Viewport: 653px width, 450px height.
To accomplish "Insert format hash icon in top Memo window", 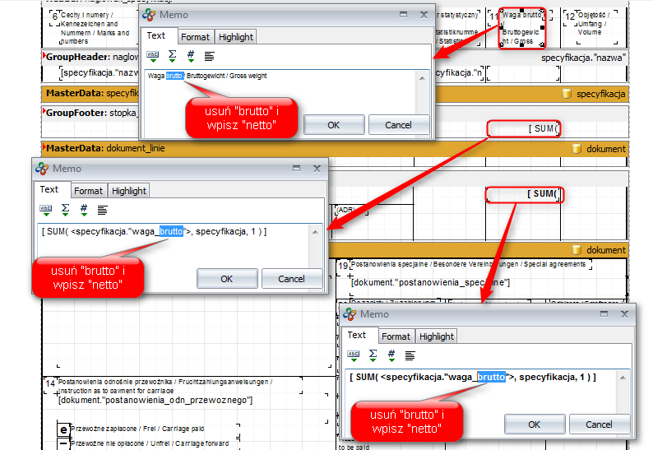I will 191,56.
